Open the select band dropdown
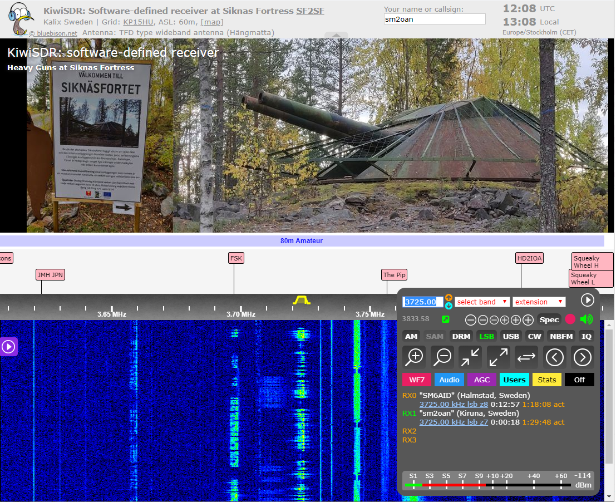Screen dimensions: 616x502 (x=482, y=302)
